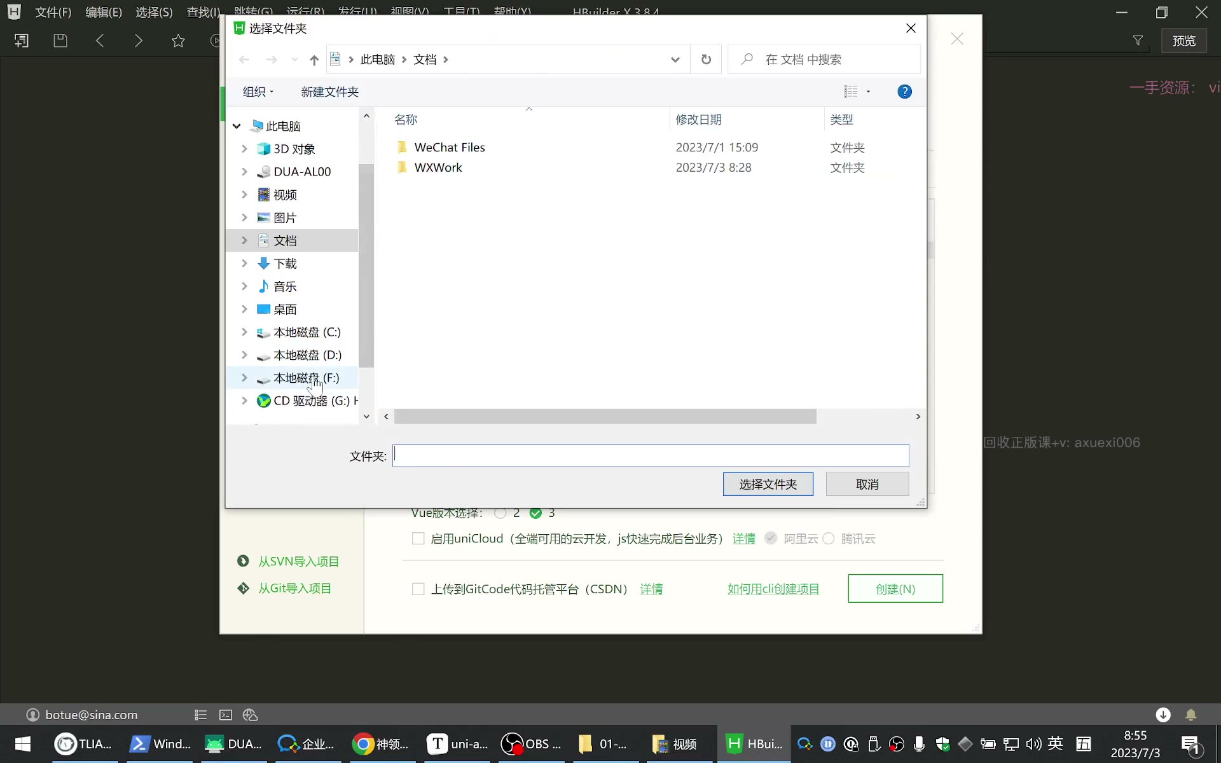Select the WeChat Files folder
1221x763 pixels.
tap(450, 147)
